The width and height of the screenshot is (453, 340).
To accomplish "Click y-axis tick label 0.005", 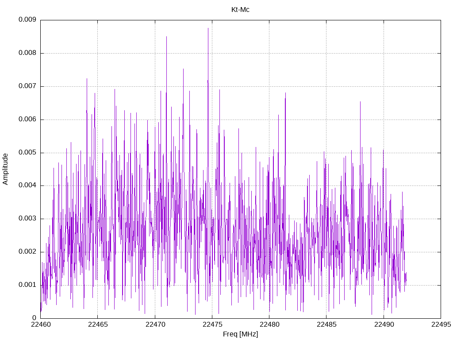I will (27, 153).
